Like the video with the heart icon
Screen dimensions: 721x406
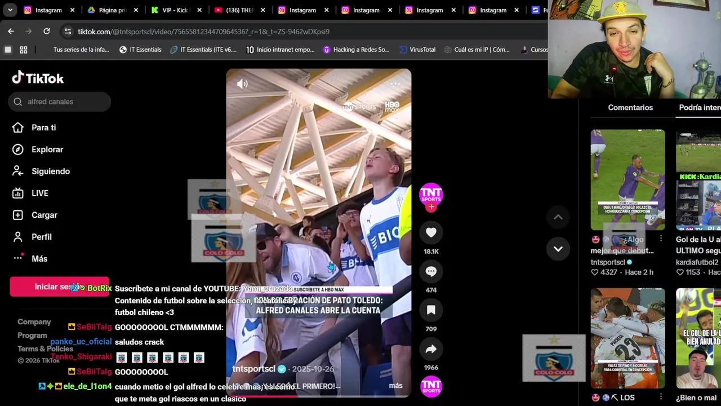pyautogui.click(x=431, y=232)
